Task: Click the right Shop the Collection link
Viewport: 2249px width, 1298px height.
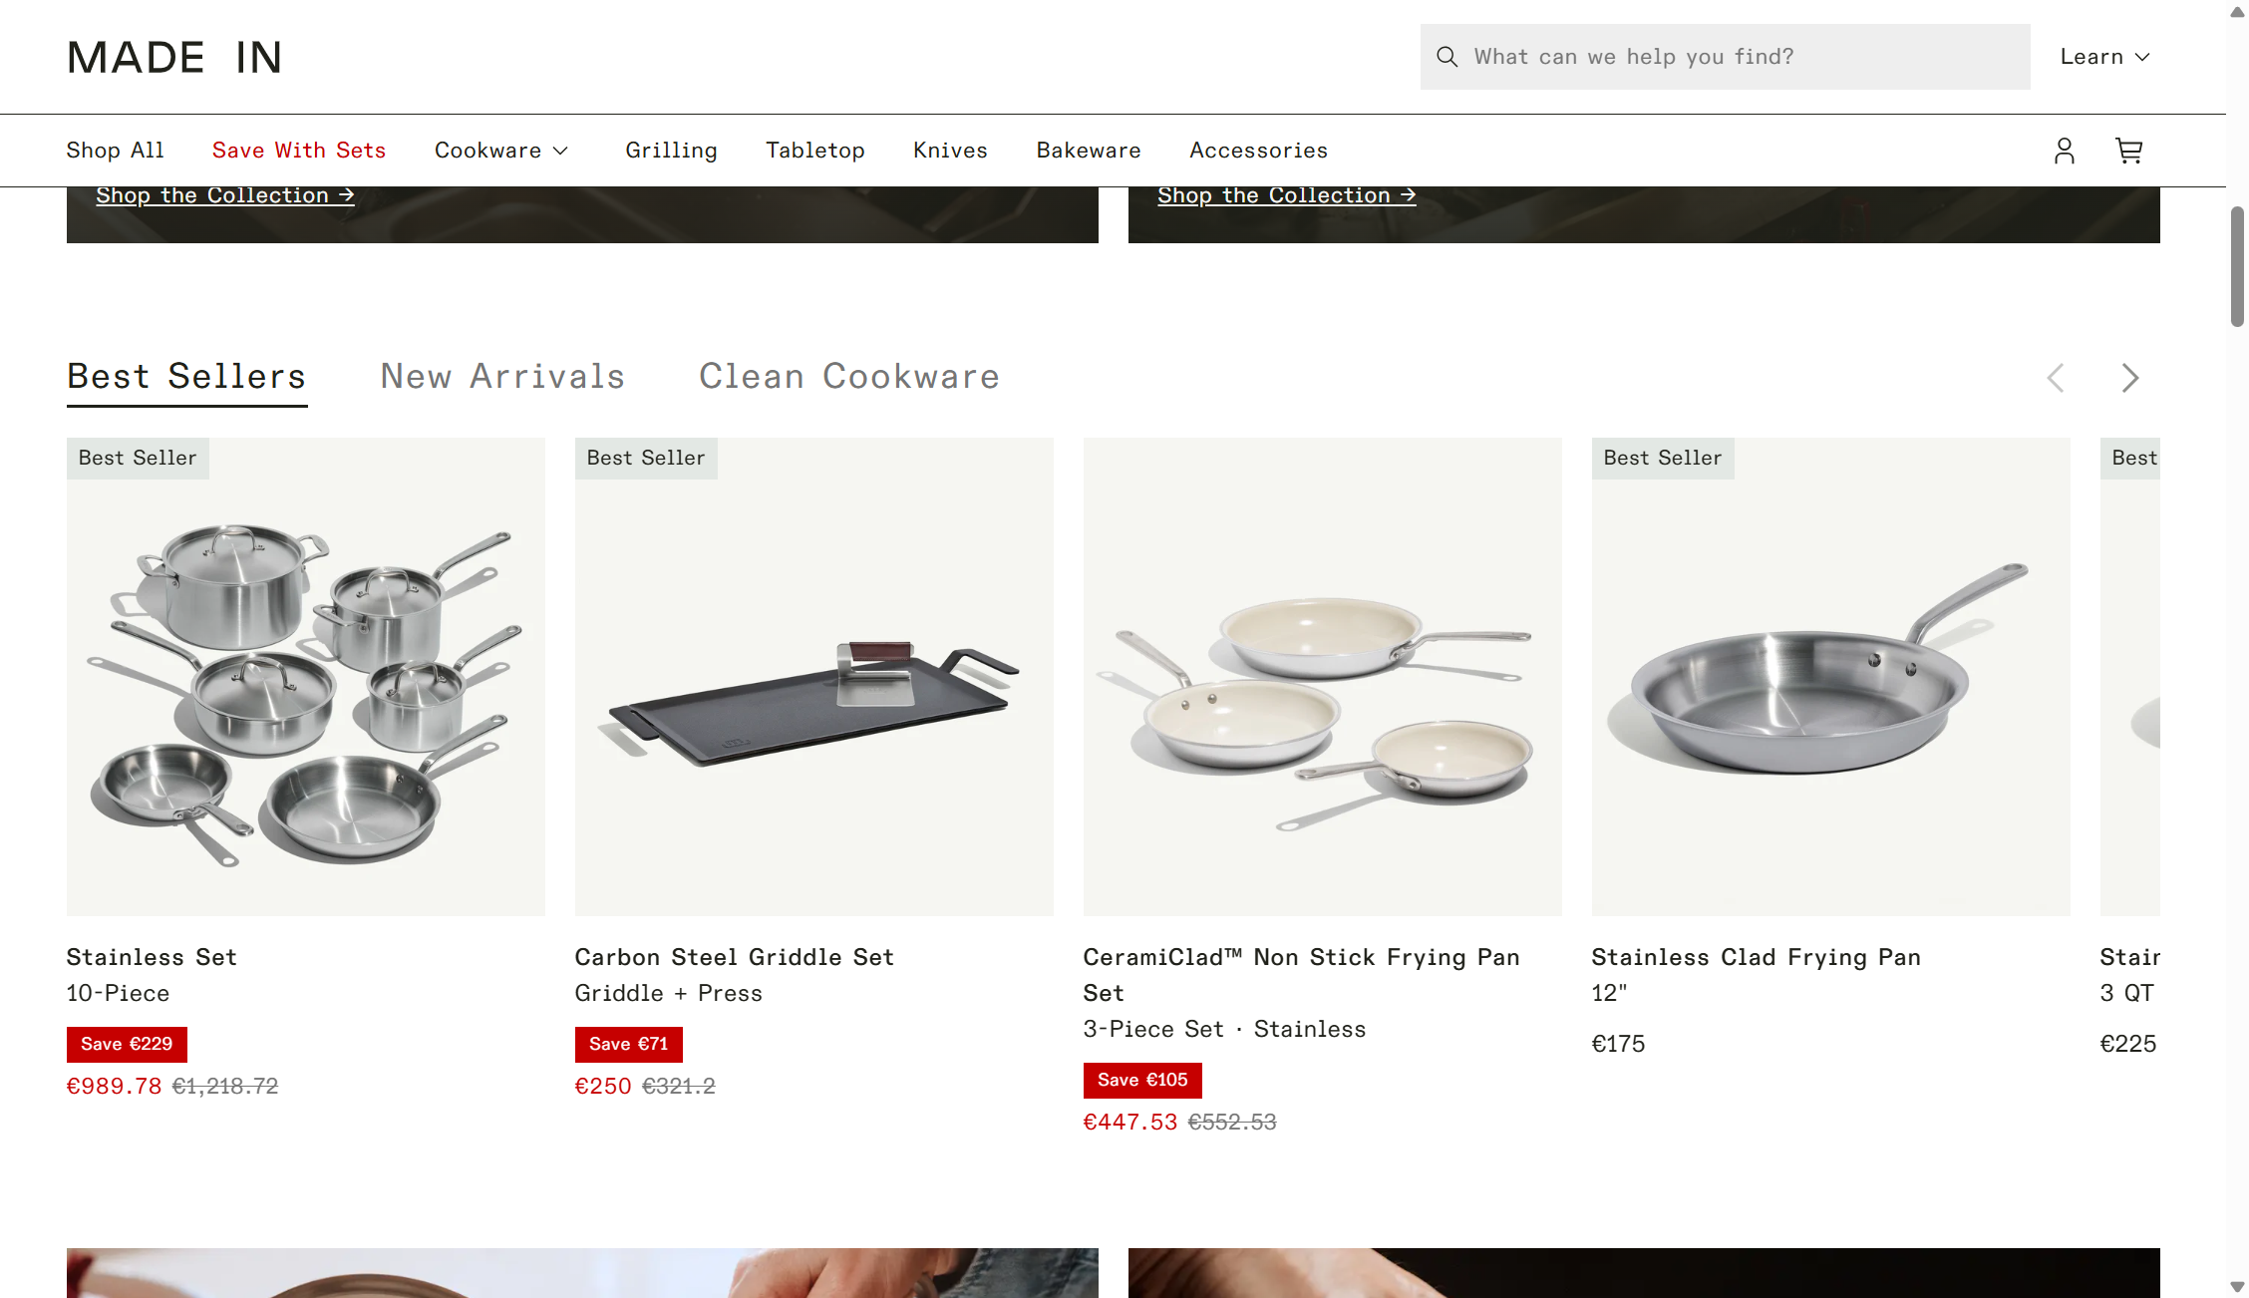Action: [x=1287, y=195]
